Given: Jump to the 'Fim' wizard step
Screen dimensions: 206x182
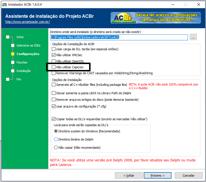Looking at the screenshot, I should (x=19, y=79).
